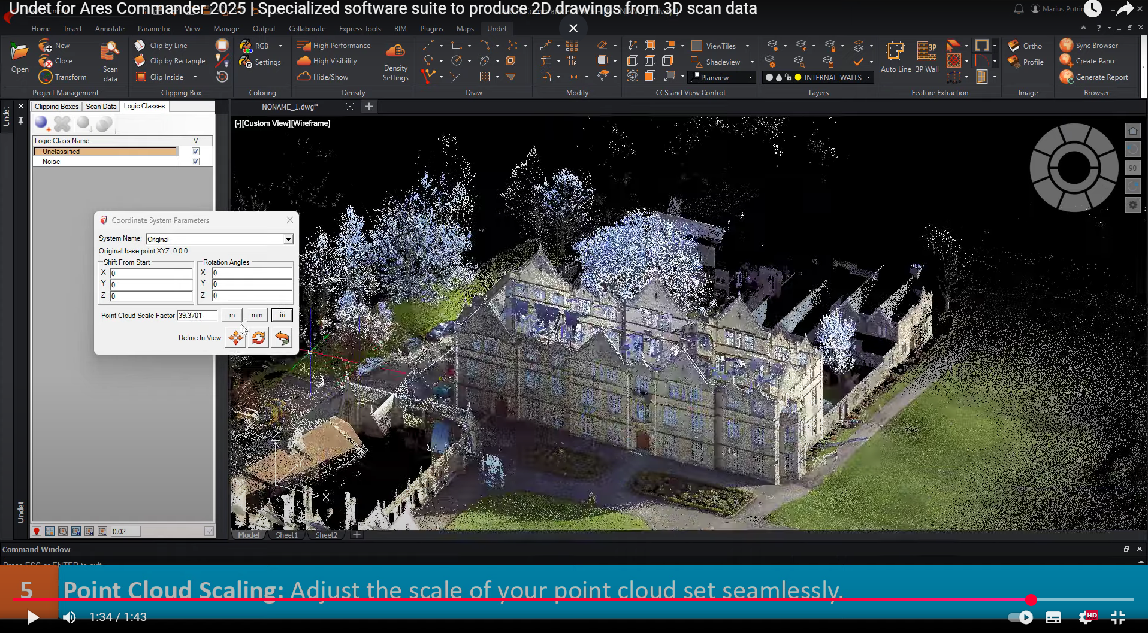The width and height of the screenshot is (1148, 633).
Task: Switch to the Sheet1 layout tab
Action: click(286, 535)
